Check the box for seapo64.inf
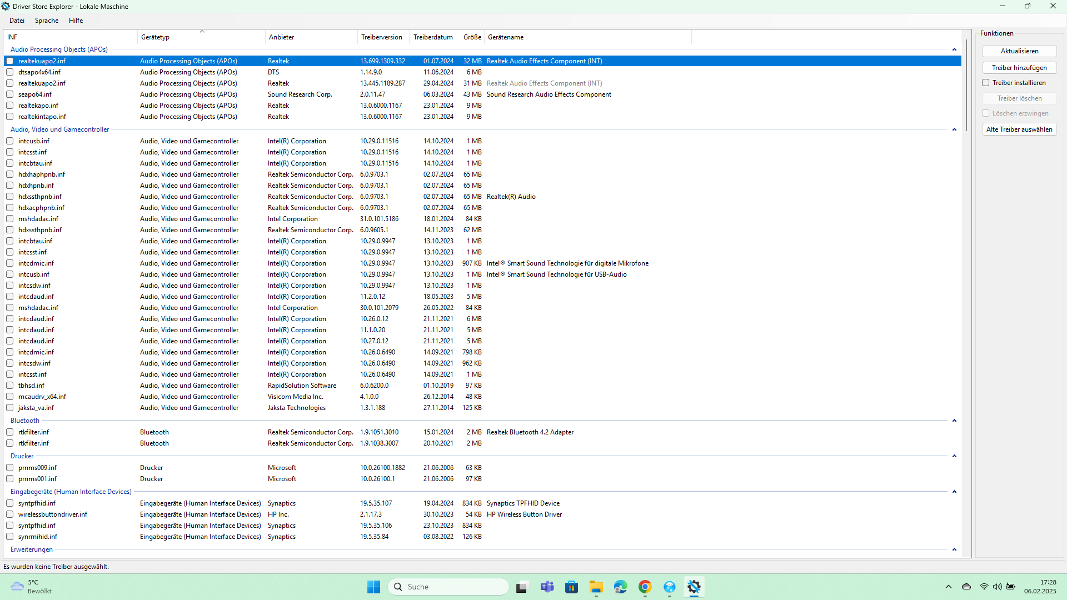The image size is (1067, 600). click(10, 94)
